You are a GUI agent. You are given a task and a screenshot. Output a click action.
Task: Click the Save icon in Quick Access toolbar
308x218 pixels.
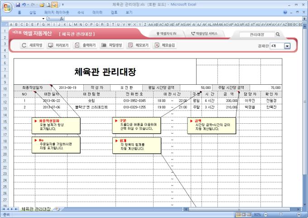(x=18, y=5)
